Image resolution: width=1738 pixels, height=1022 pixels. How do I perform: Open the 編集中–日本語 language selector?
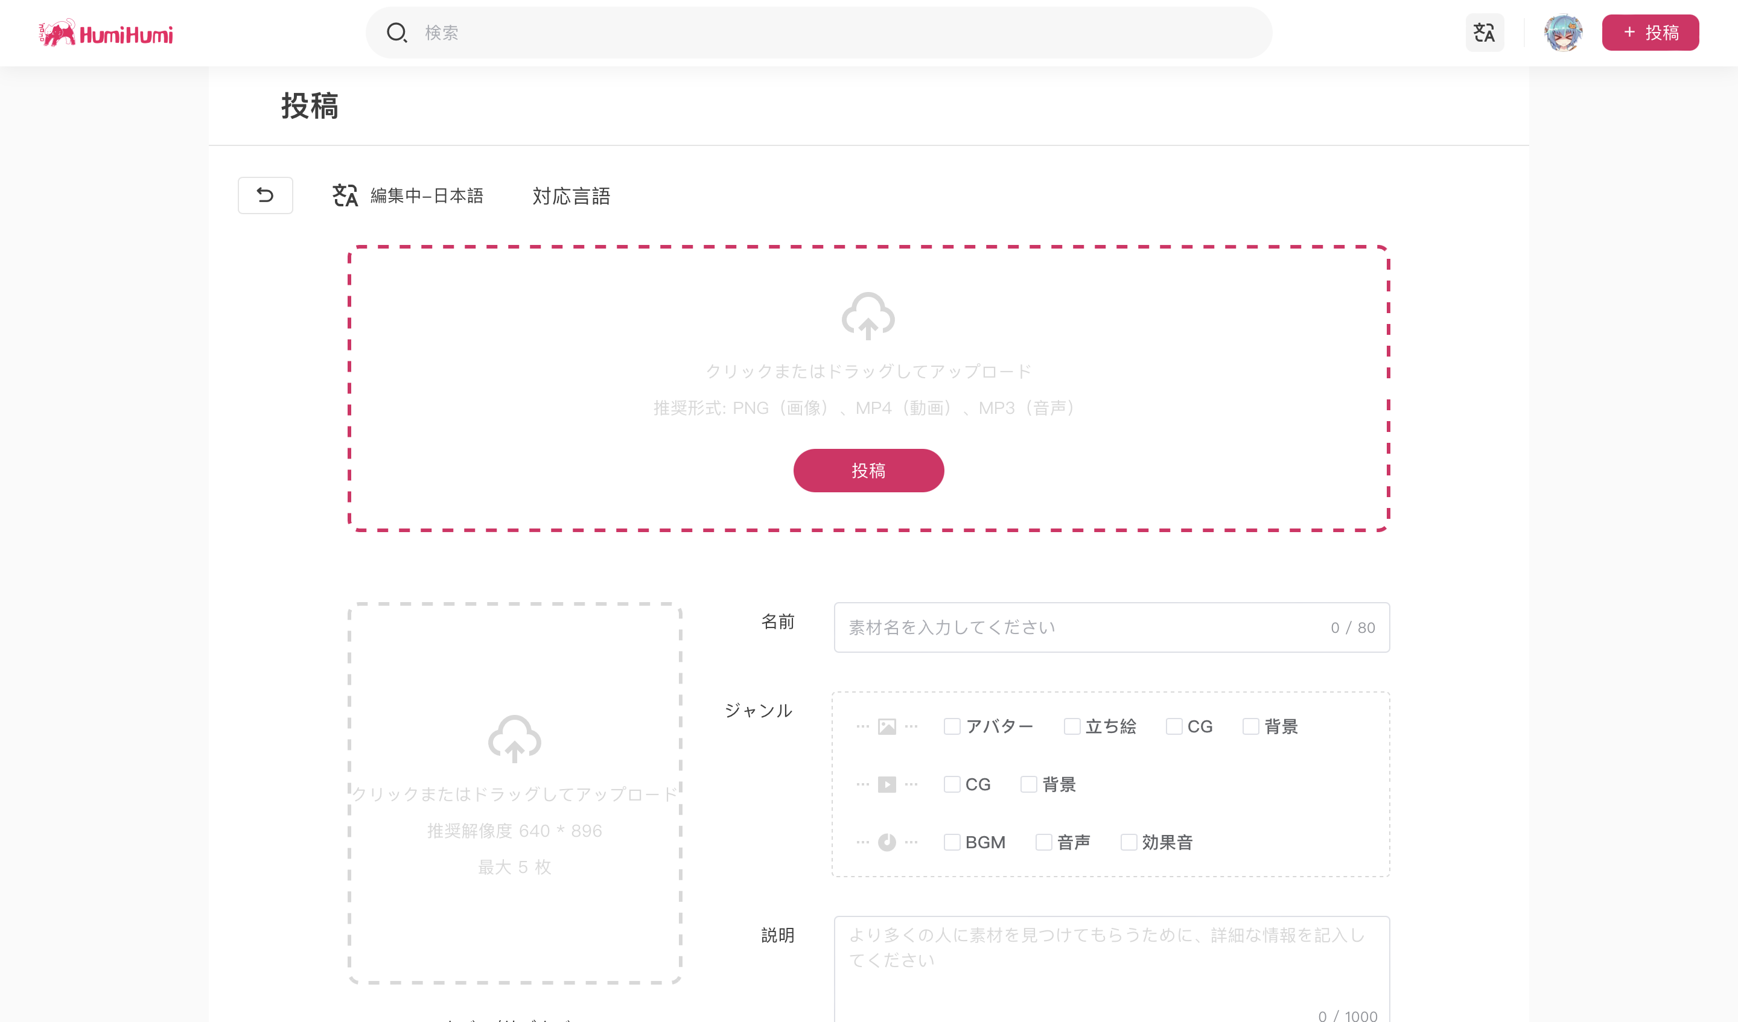tap(409, 196)
